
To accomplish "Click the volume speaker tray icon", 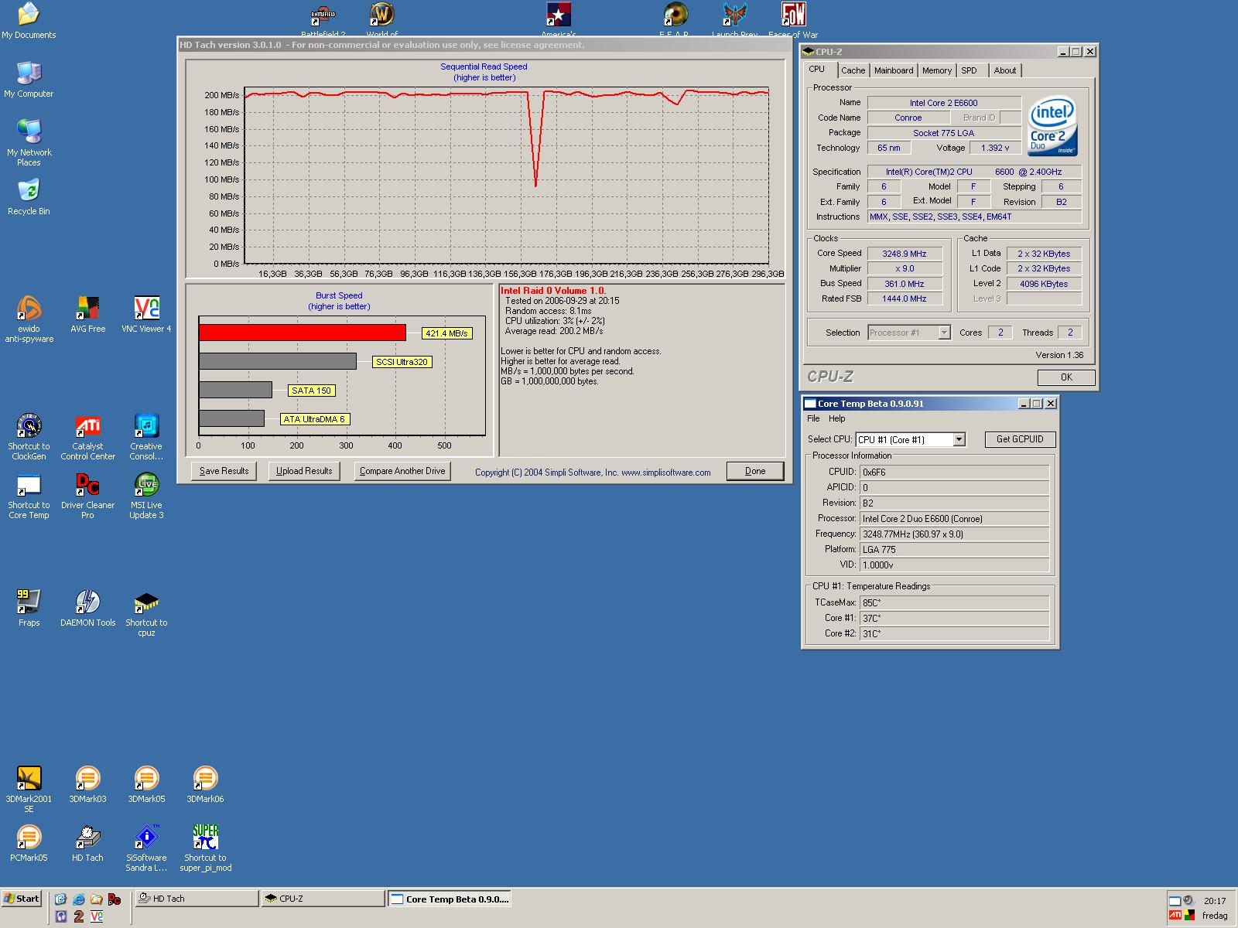I will (1189, 901).
